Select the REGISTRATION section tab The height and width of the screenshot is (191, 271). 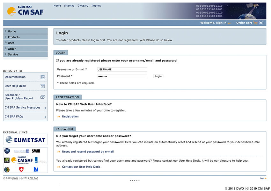(x=67, y=97)
